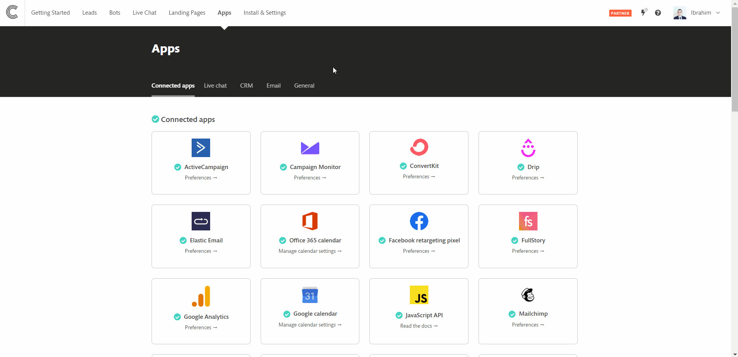Click the ConvertKit connected checkmark
Image resolution: width=738 pixels, height=357 pixels.
(x=403, y=166)
